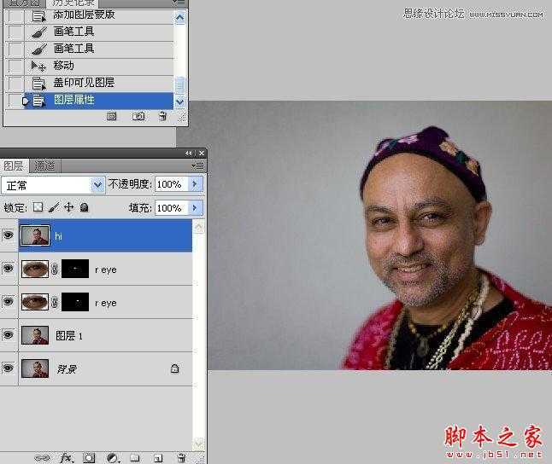This screenshot has width=552, height=464.
Task: Click the hi layer thumbnail
Action: [x=35, y=235]
